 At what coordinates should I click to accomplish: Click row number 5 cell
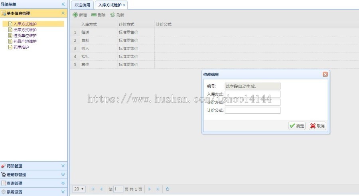[75, 64]
